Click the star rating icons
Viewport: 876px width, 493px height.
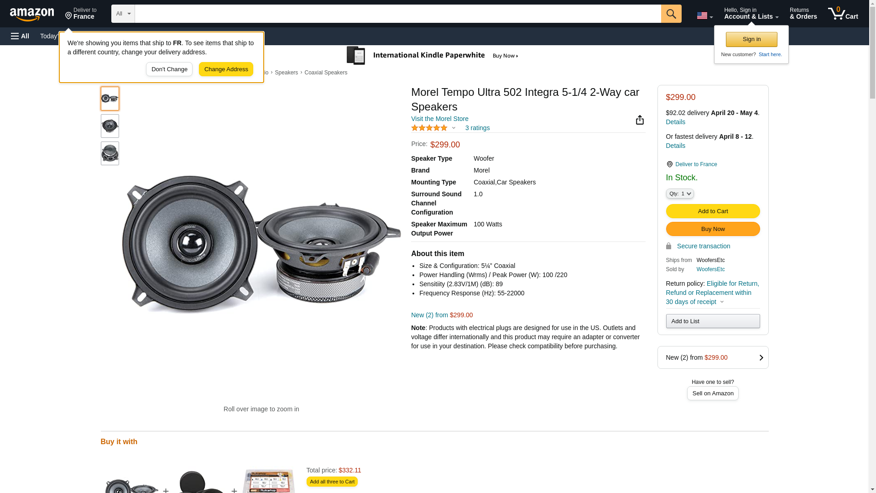(429, 128)
